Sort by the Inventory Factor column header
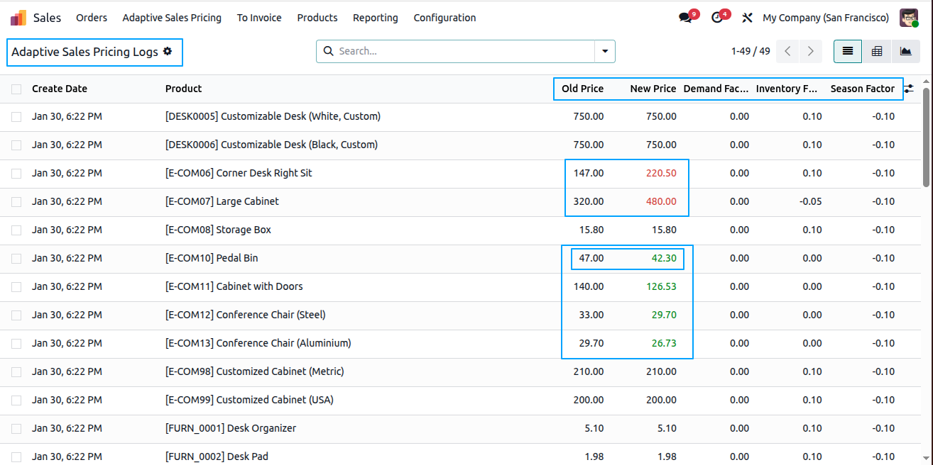Viewport: 933px width, 465px height. (787, 89)
